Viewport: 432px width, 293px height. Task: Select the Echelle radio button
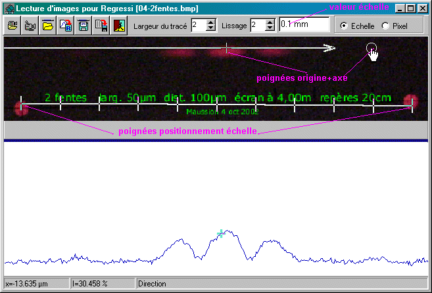coord(343,26)
